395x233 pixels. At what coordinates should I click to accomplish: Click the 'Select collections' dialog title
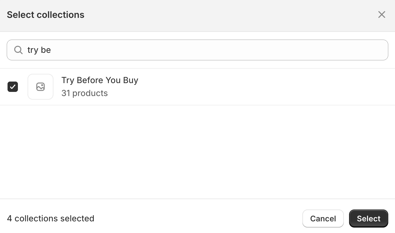(x=46, y=15)
